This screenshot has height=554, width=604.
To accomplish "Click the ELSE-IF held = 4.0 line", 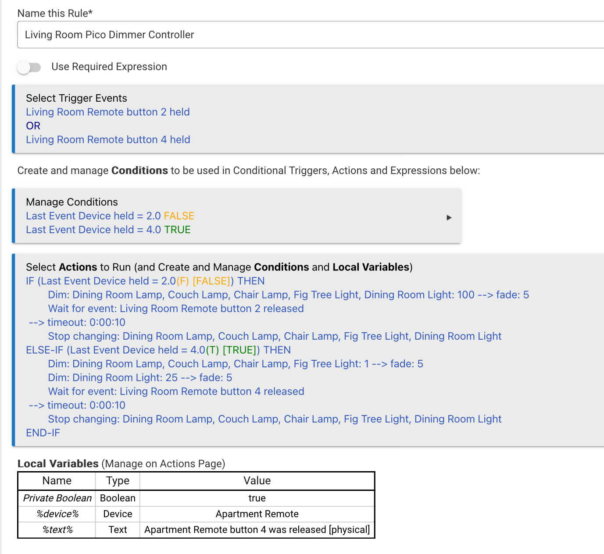I will [x=158, y=350].
